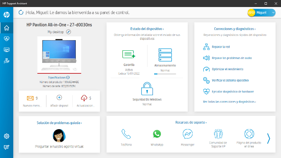Click the serial number text

[x=59, y=86]
